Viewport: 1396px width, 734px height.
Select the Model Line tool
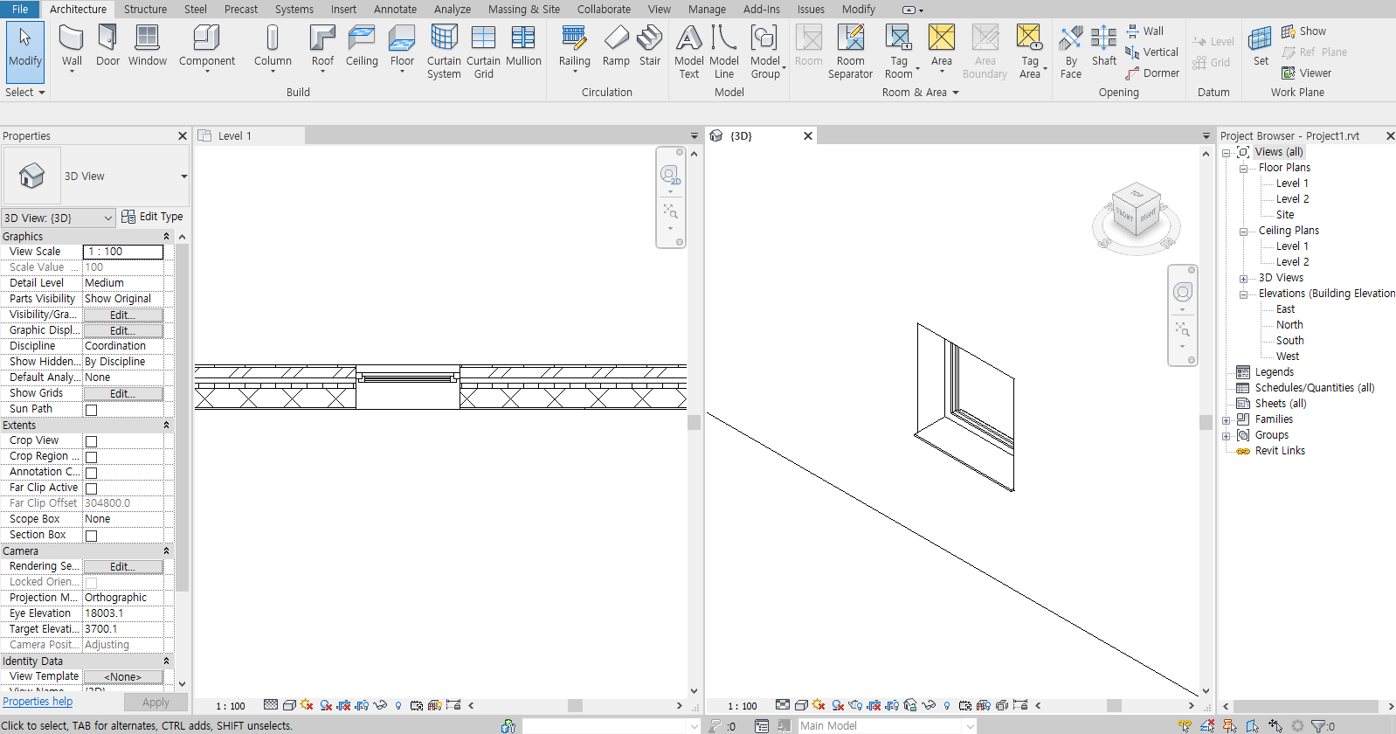(x=724, y=51)
